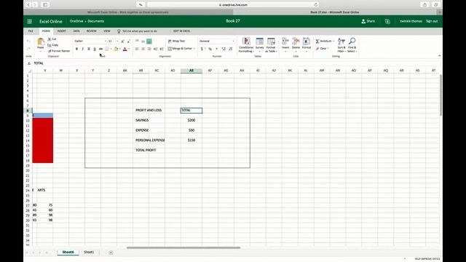Expand the Paste options arrow

point(41,51)
